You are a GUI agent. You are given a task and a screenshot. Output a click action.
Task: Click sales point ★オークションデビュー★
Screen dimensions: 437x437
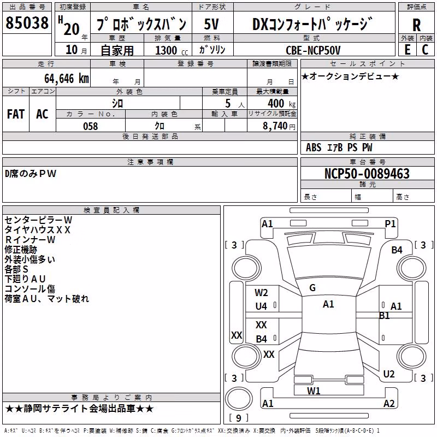(x=350, y=76)
